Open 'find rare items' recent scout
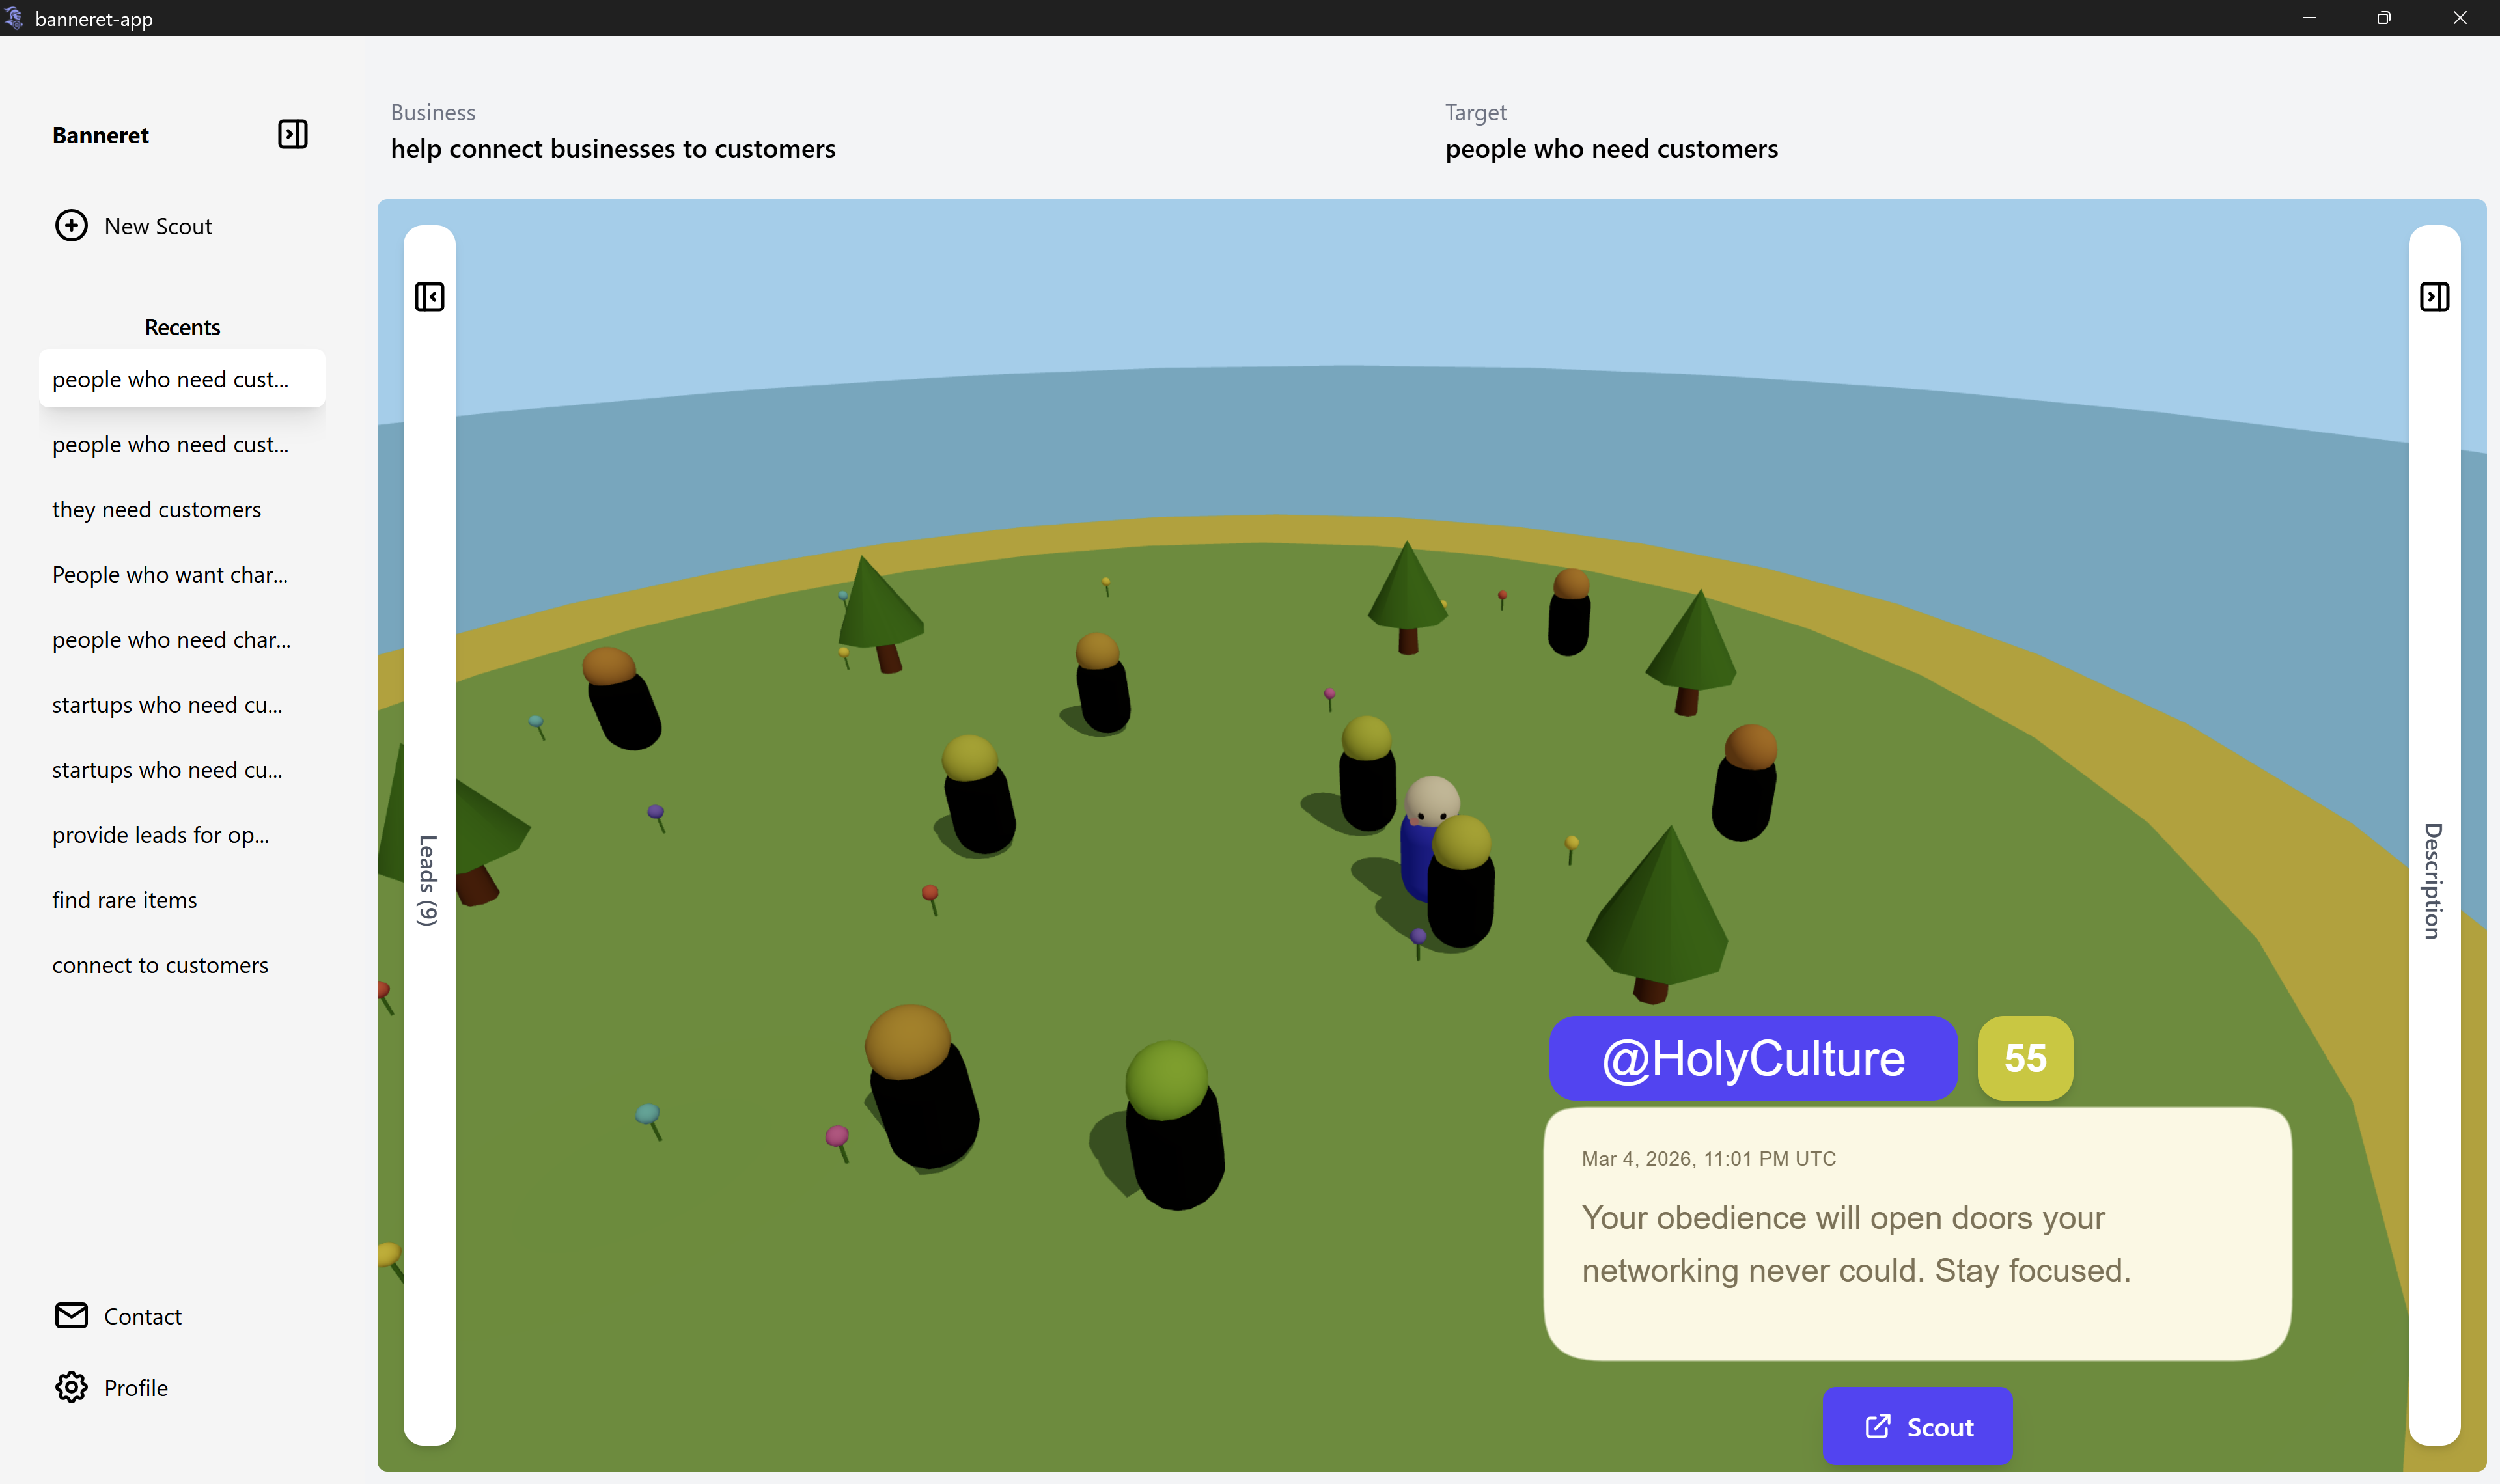 coord(124,900)
